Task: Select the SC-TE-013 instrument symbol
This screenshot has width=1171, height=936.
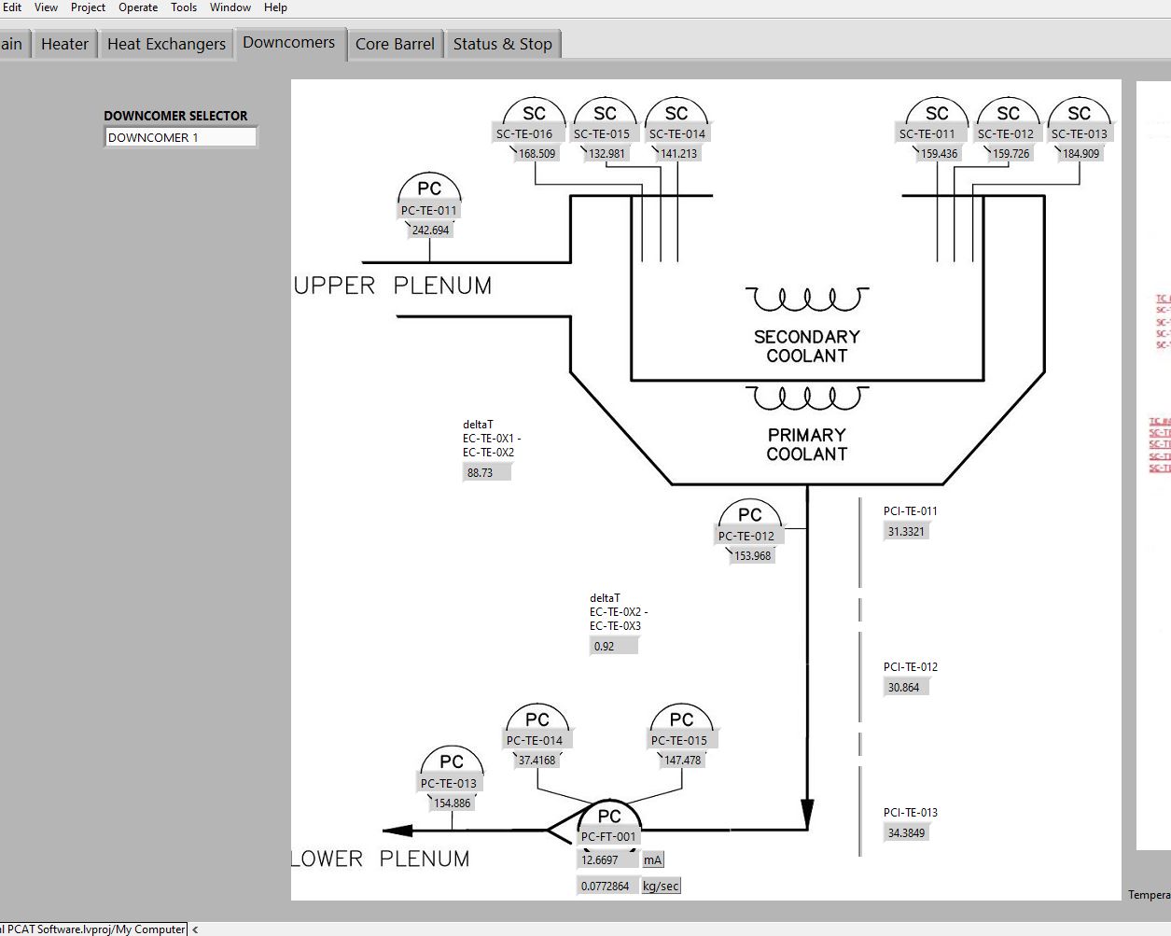Action: coord(1079,115)
